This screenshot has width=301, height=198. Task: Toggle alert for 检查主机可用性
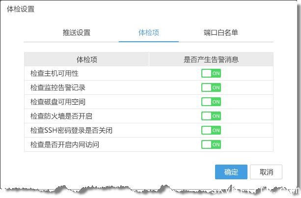coord(211,73)
